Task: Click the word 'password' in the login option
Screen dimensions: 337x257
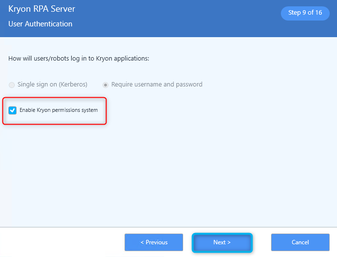Action: (189, 85)
